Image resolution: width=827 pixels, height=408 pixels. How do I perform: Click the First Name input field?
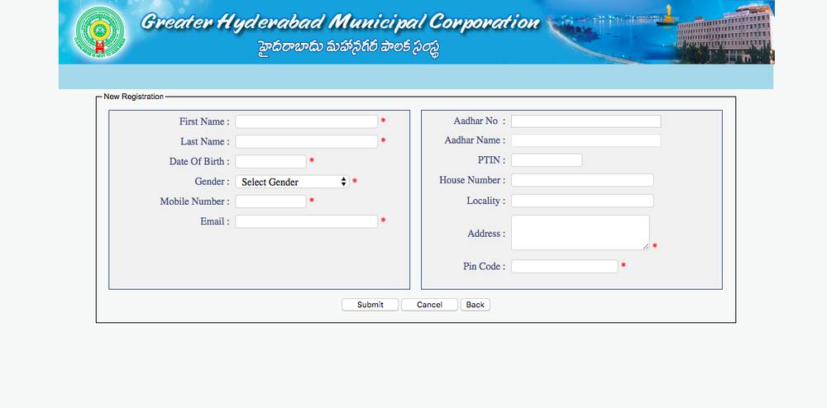(307, 121)
